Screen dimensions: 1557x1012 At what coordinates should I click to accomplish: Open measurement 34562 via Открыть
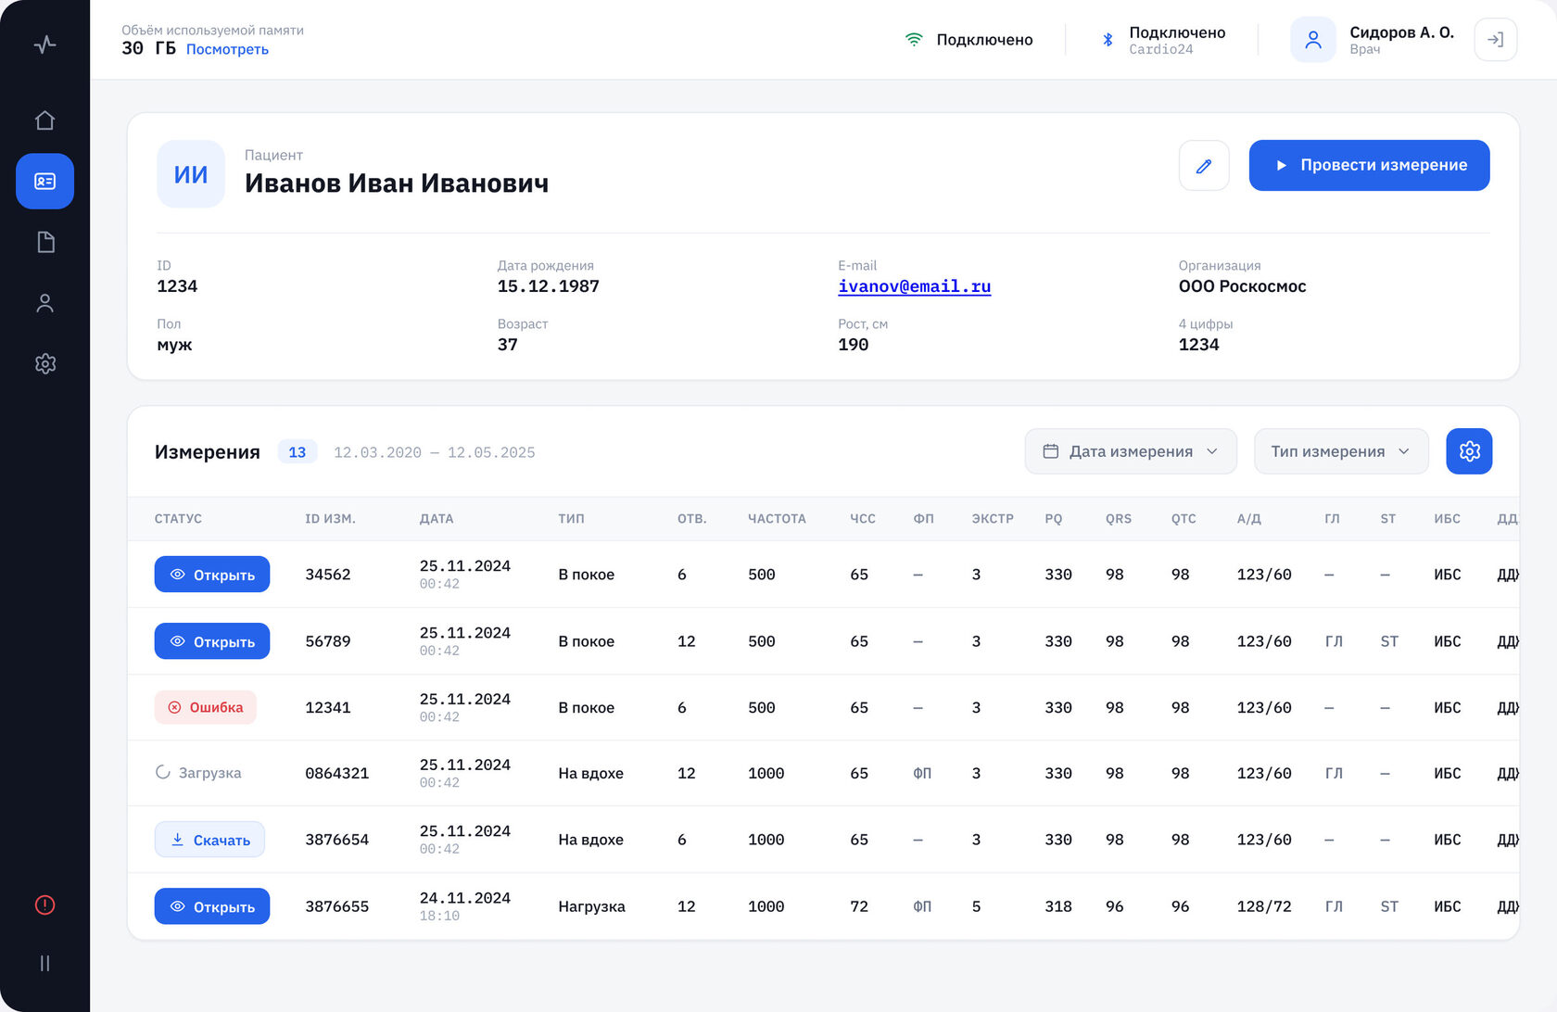212,575
